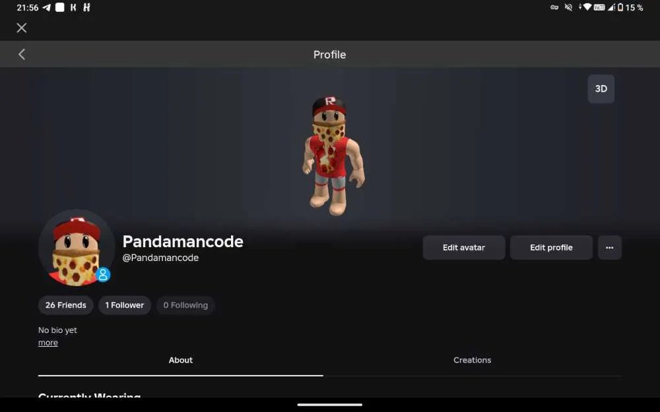Click the Edit profile button
The image size is (660, 412).
click(x=551, y=248)
